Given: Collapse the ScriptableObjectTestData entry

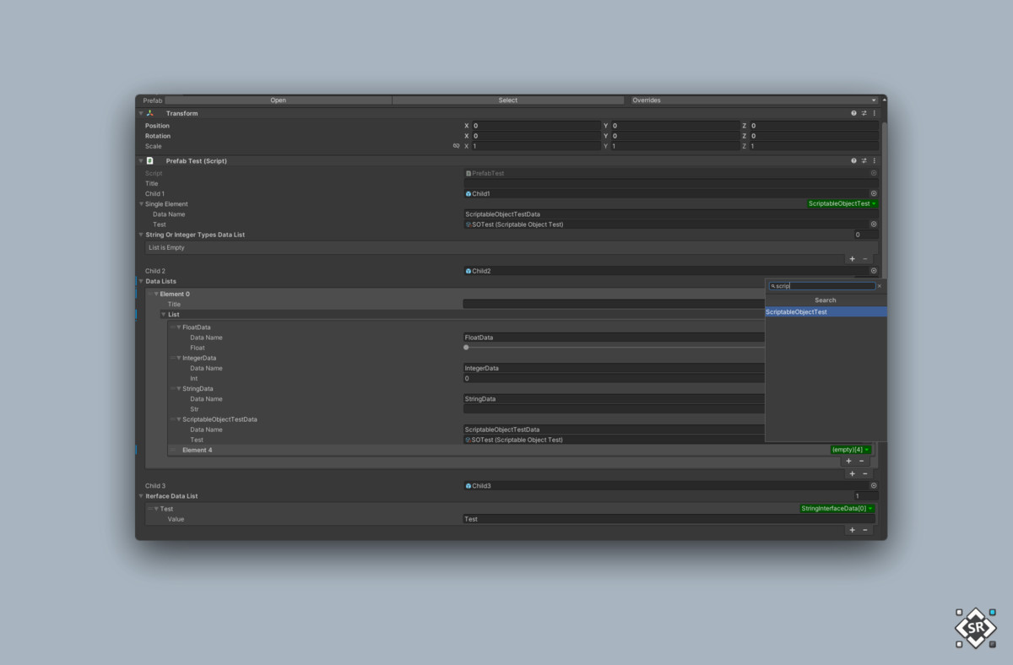Looking at the screenshot, I should pyautogui.click(x=179, y=419).
